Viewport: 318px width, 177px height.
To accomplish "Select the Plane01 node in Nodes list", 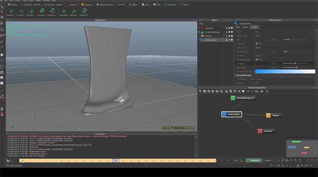I will pos(208,36).
